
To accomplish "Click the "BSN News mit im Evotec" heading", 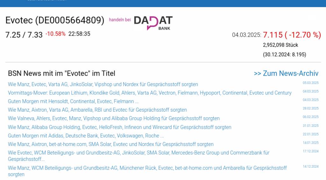I will pyautogui.click(x=61, y=73).
